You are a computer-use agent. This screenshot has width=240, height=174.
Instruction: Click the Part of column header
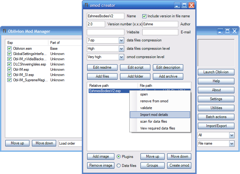[x=65, y=43]
